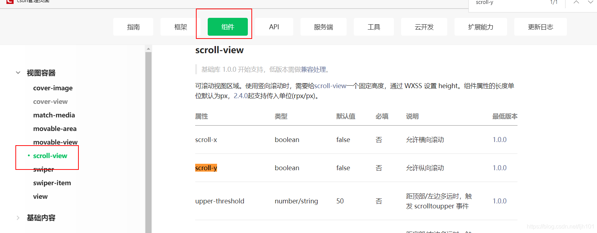Open the 更新日志 tab
The image size is (597, 233).
point(540,27)
